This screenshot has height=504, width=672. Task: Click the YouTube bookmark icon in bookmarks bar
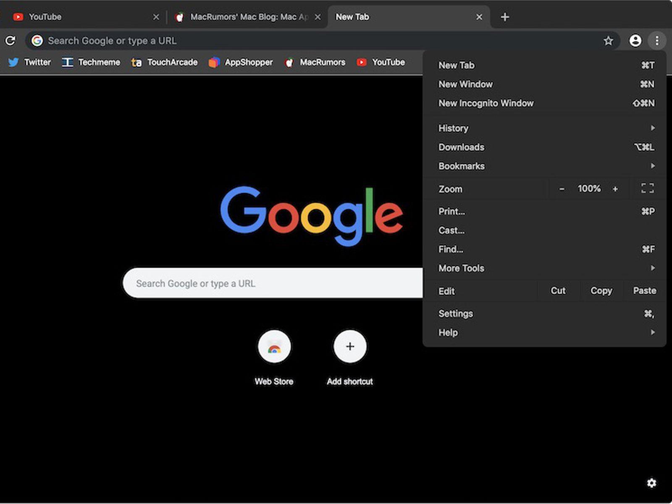361,63
